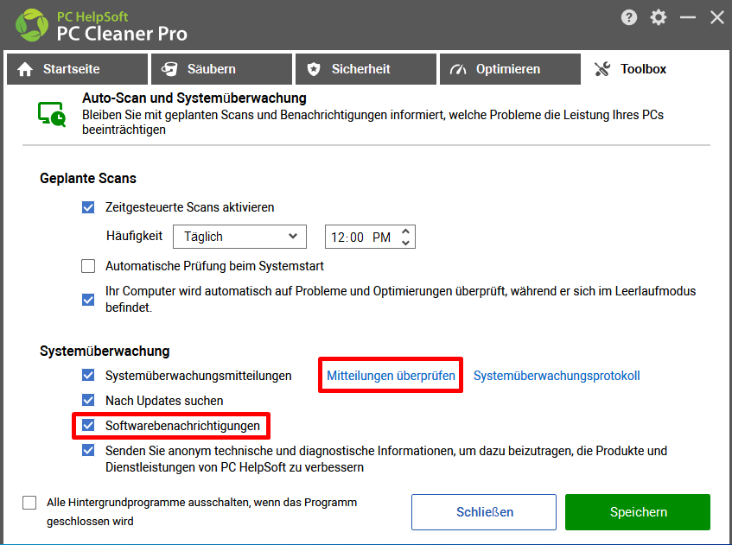Click the speedometer icon on the Optimieren tab

click(458, 69)
